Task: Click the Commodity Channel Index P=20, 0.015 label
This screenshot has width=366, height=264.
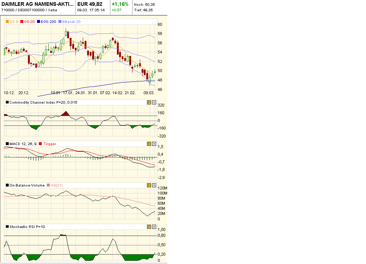Action: (43, 103)
